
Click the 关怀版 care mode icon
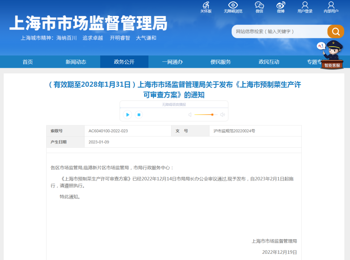(x=206, y=5)
